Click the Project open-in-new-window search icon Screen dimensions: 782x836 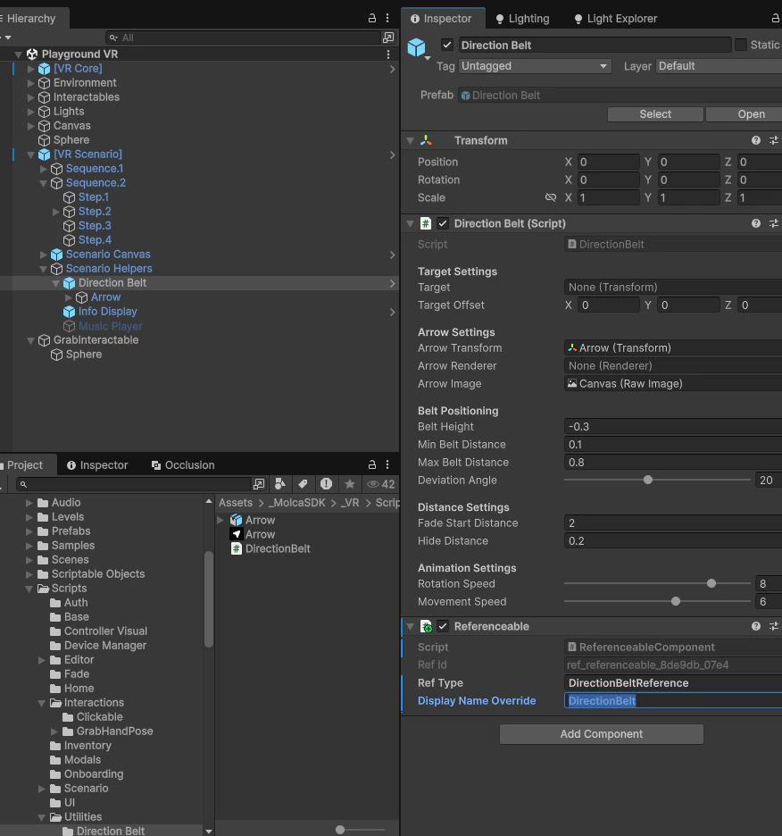pyautogui.click(x=259, y=483)
